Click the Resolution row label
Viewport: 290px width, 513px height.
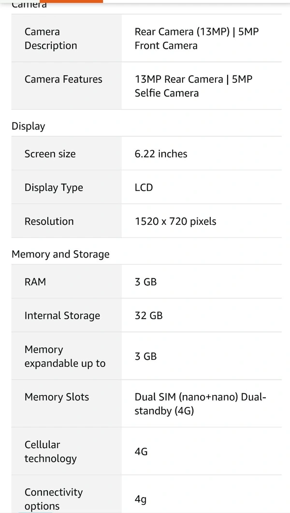tap(49, 221)
